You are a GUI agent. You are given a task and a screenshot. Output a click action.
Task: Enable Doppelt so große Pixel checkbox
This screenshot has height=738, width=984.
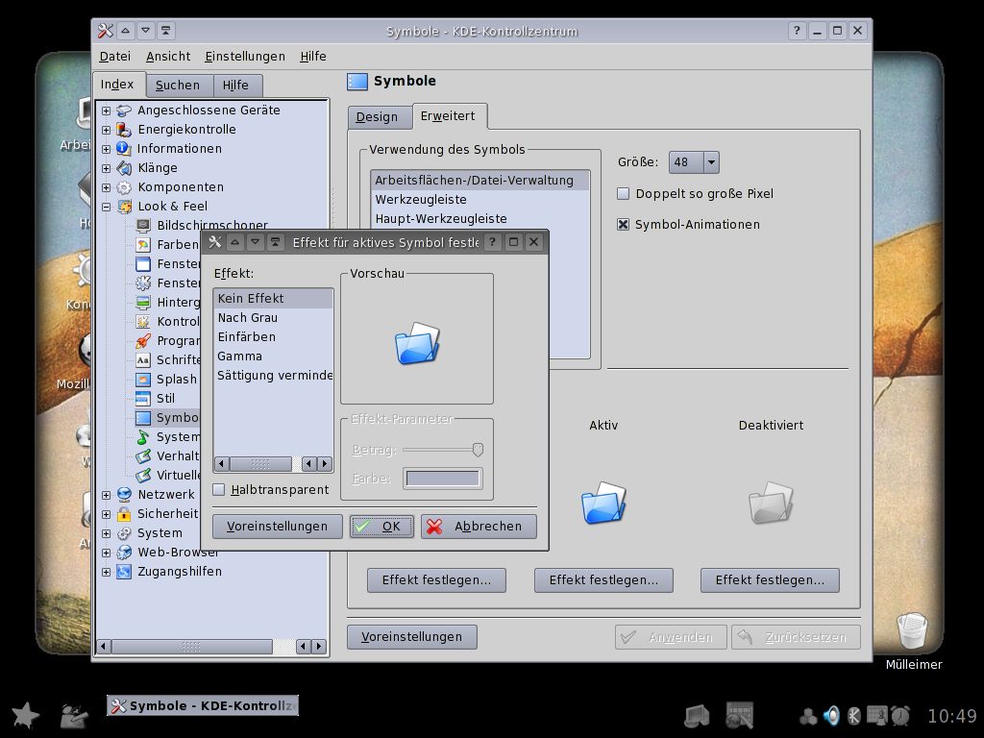pyautogui.click(x=623, y=194)
